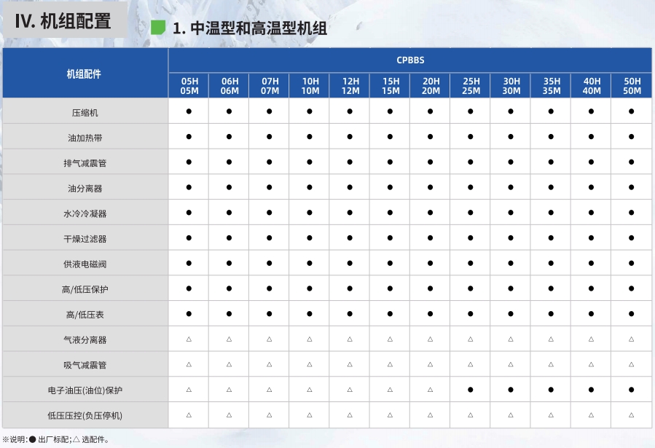The image size is (655, 448).
Task: Click the '电子油压(油位)保护' row label
Action: point(85,390)
